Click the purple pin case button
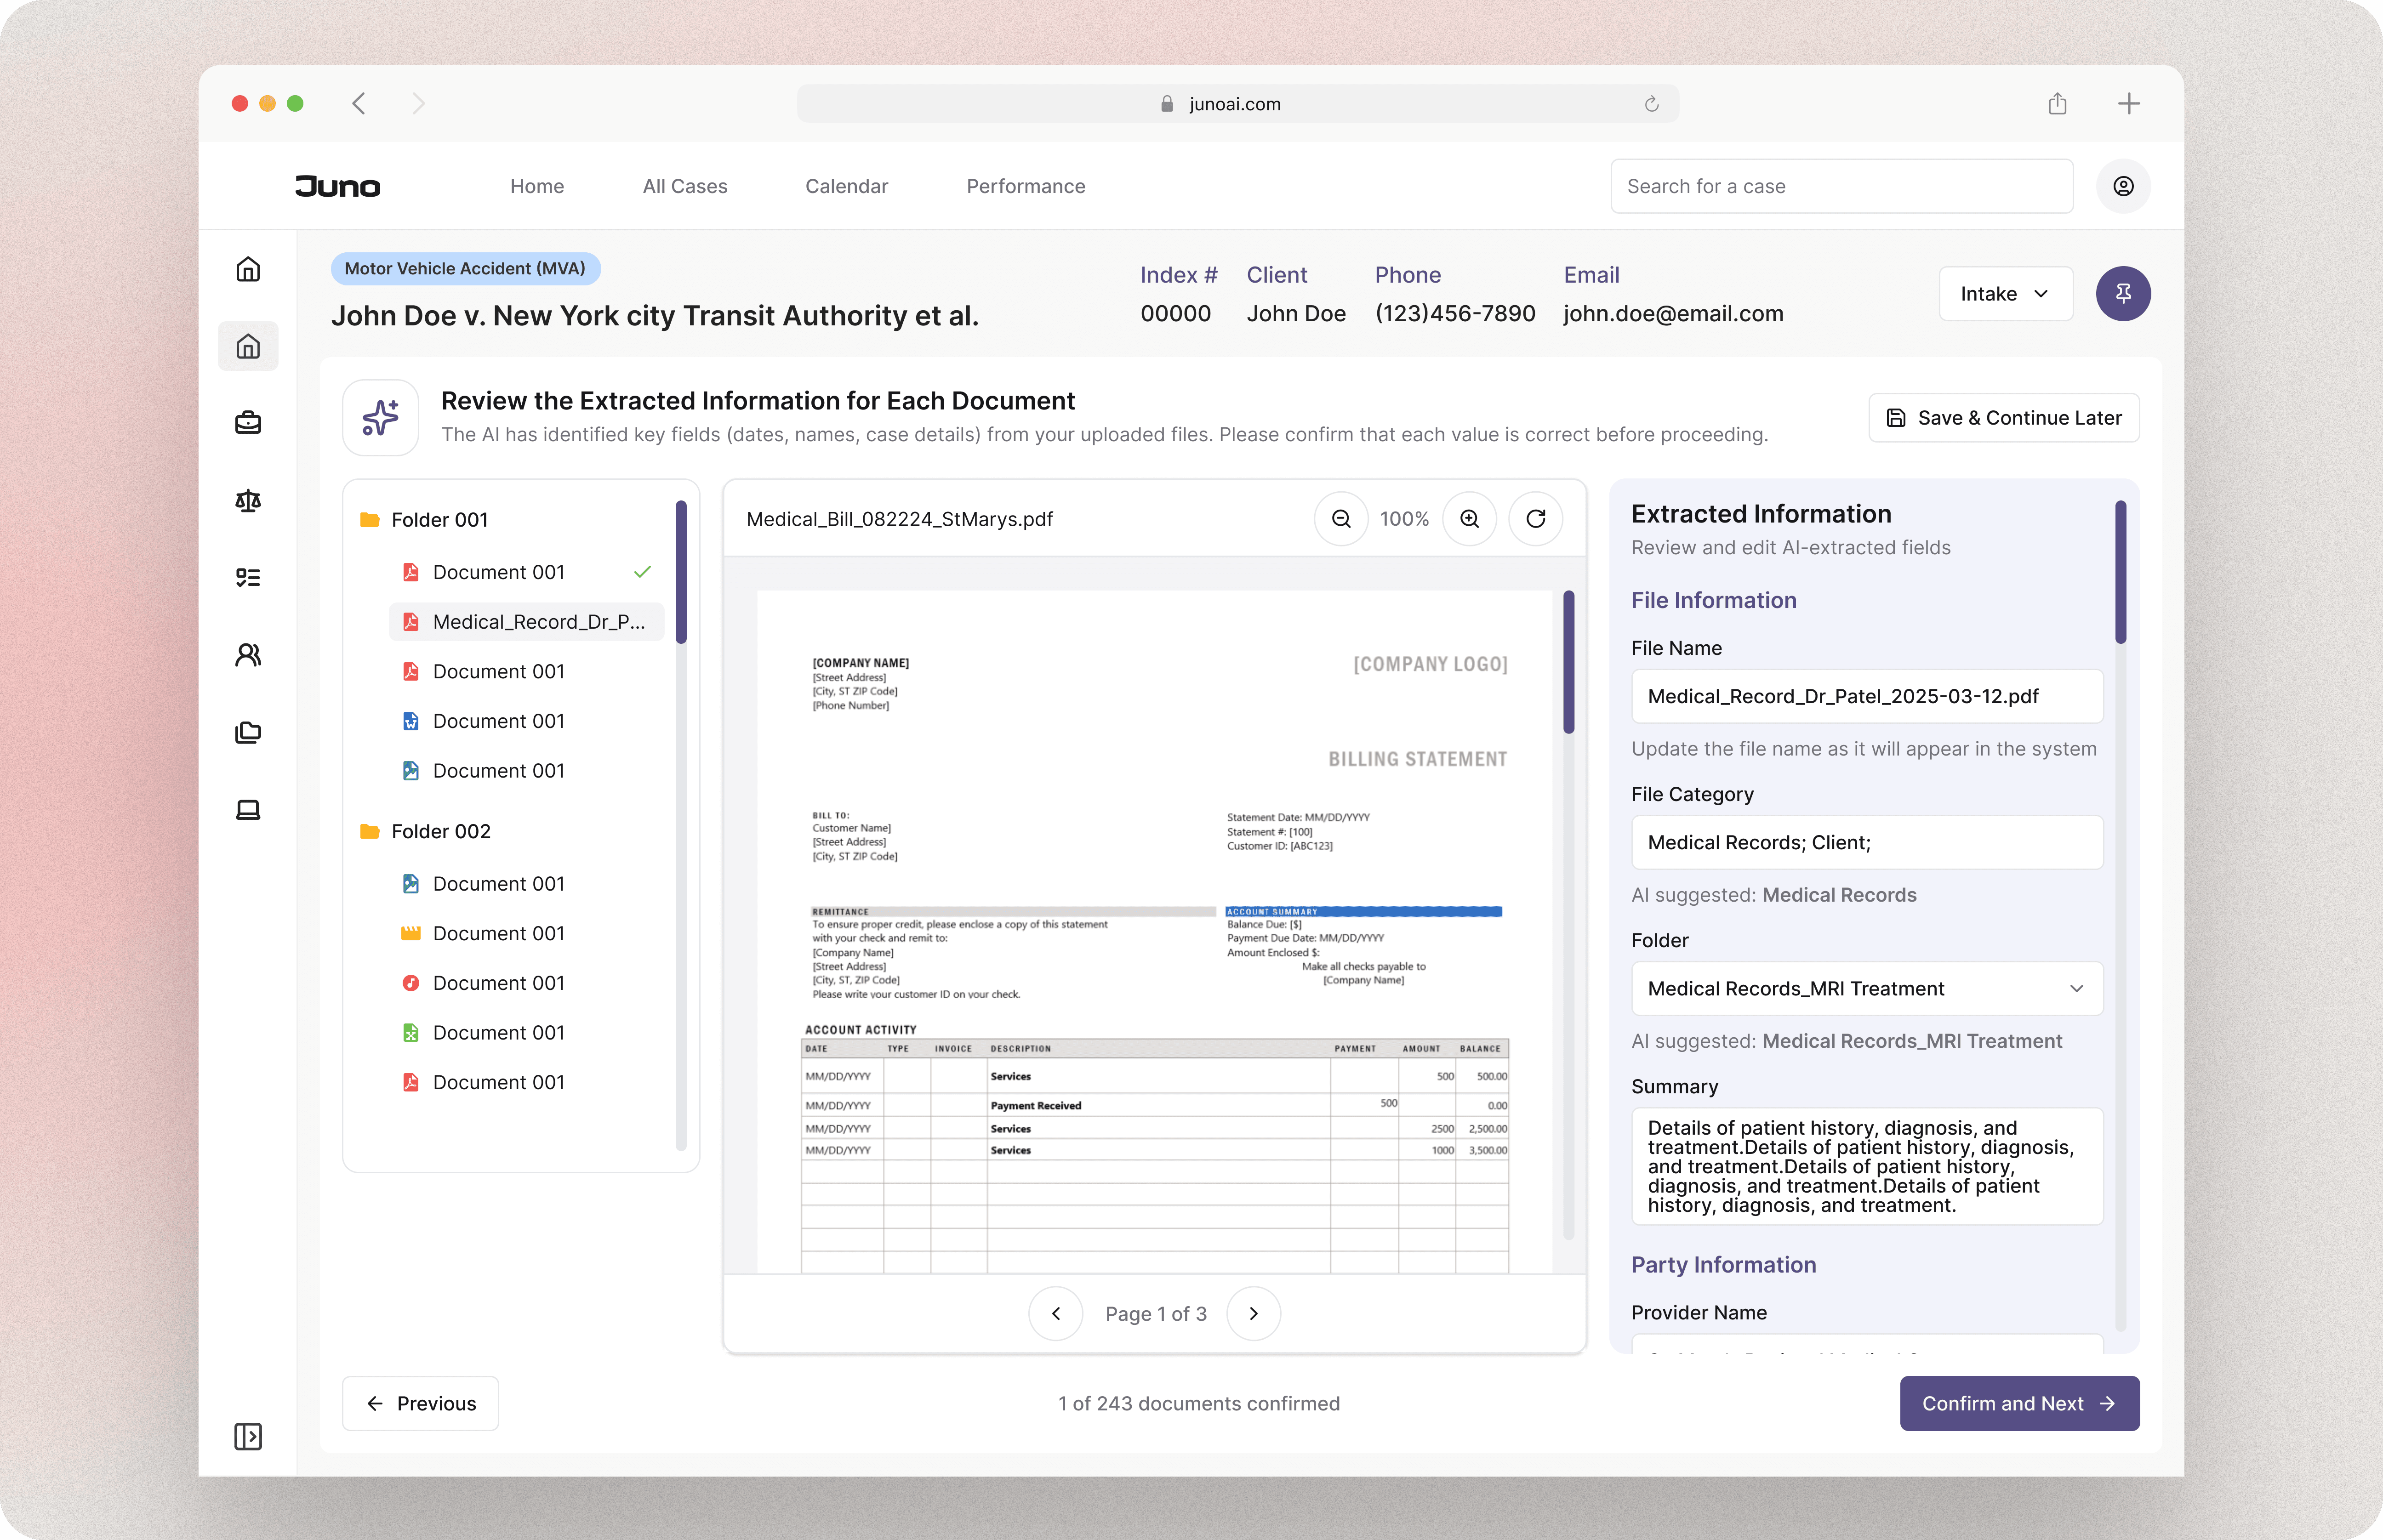Image resolution: width=2383 pixels, height=1540 pixels. 2122,294
